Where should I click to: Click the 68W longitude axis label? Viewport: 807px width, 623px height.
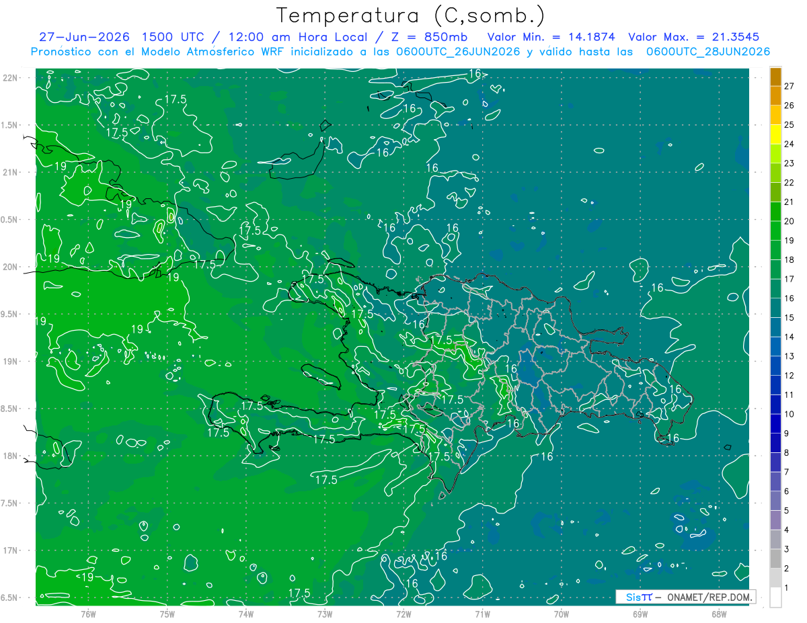coord(719,614)
